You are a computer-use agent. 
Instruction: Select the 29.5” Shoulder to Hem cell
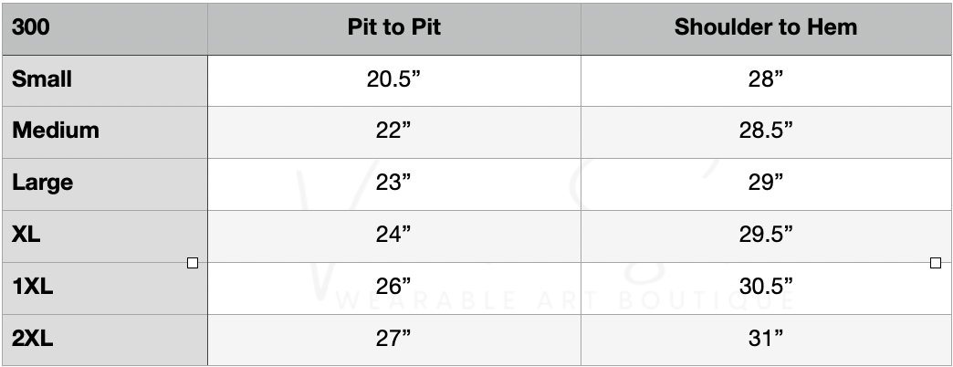765,235
